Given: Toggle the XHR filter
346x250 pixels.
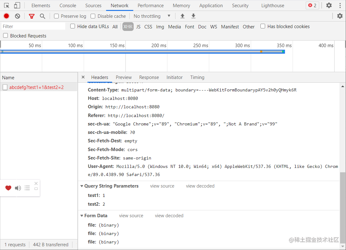Looking at the screenshot, I should (x=128, y=27).
